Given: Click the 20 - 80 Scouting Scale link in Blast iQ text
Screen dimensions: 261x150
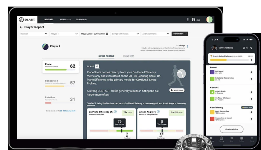Looking at the screenshot, I should (142, 76).
